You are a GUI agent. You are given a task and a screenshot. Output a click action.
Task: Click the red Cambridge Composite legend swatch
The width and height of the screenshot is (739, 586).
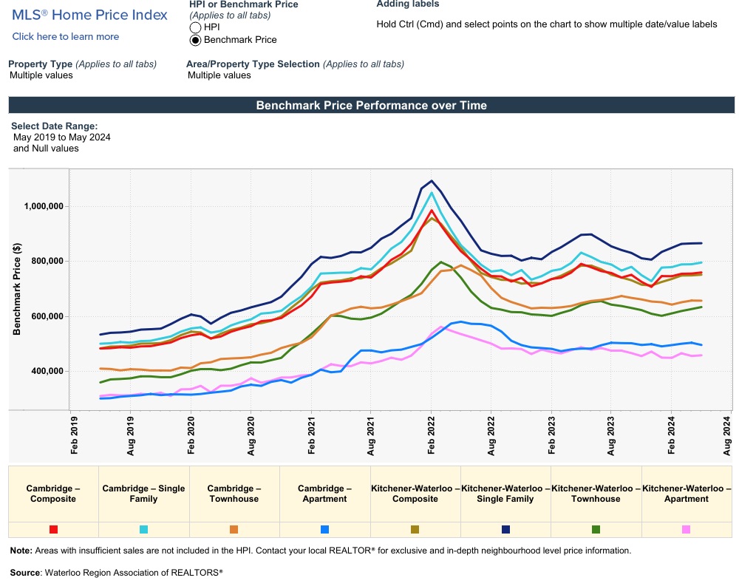pos(53,530)
